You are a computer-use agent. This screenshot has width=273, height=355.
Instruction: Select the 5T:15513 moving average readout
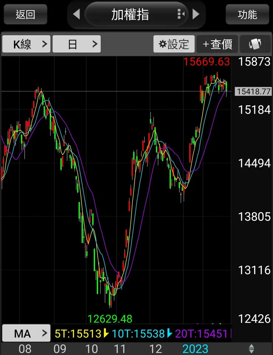pos(78,334)
